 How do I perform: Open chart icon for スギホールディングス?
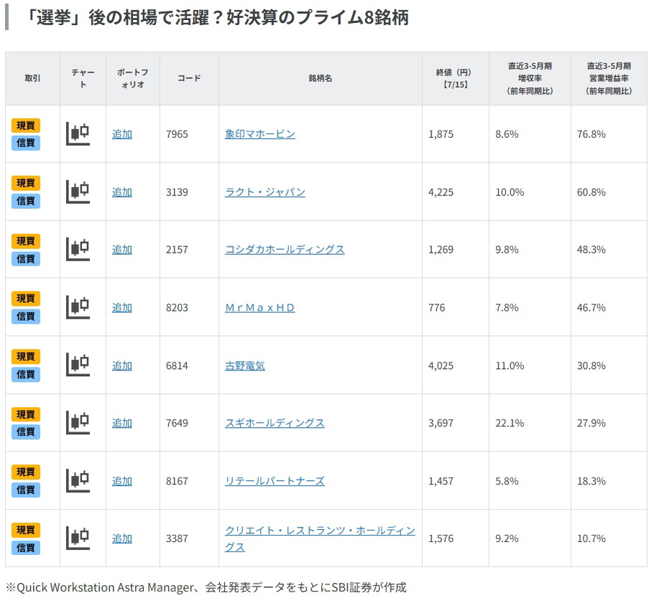78,423
